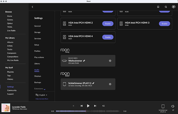Image resolution: width=178 pixels, height=114 pixels.
Task: Open the play queue icon
Action: click(103, 106)
